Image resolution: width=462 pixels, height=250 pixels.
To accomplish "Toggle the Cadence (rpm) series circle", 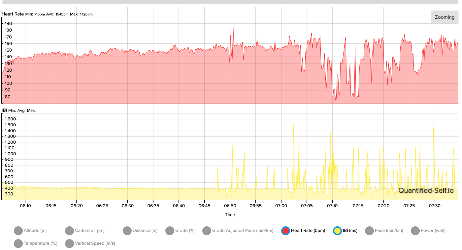I will pyautogui.click(x=69, y=231).
